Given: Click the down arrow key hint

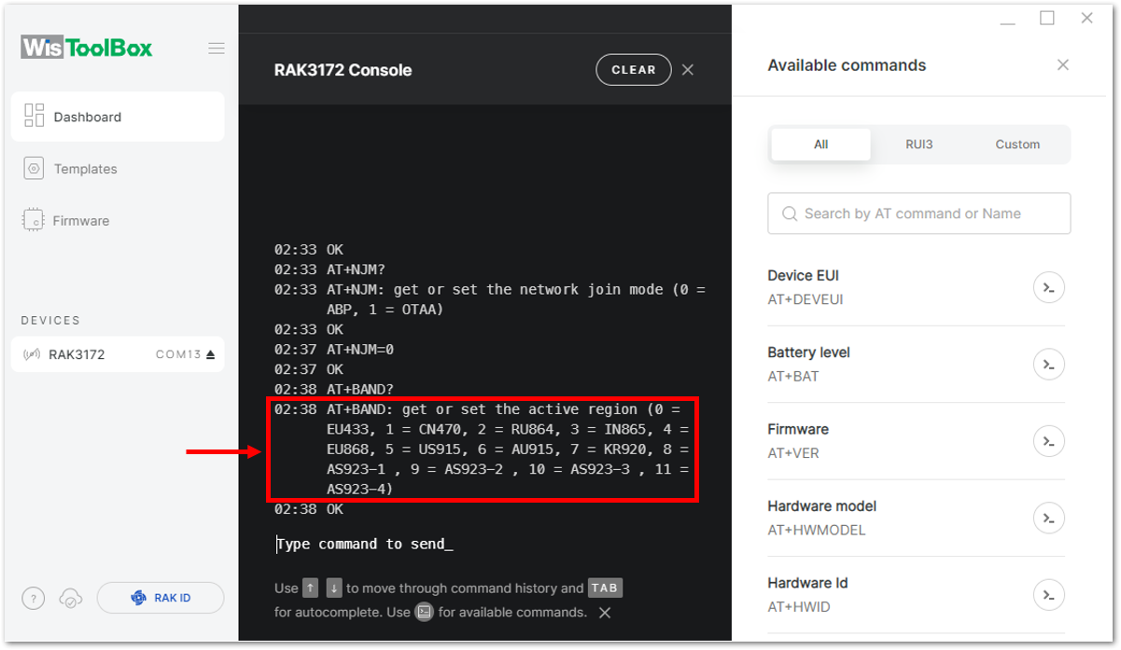Looking at the screenshot, I should [334, 588].
